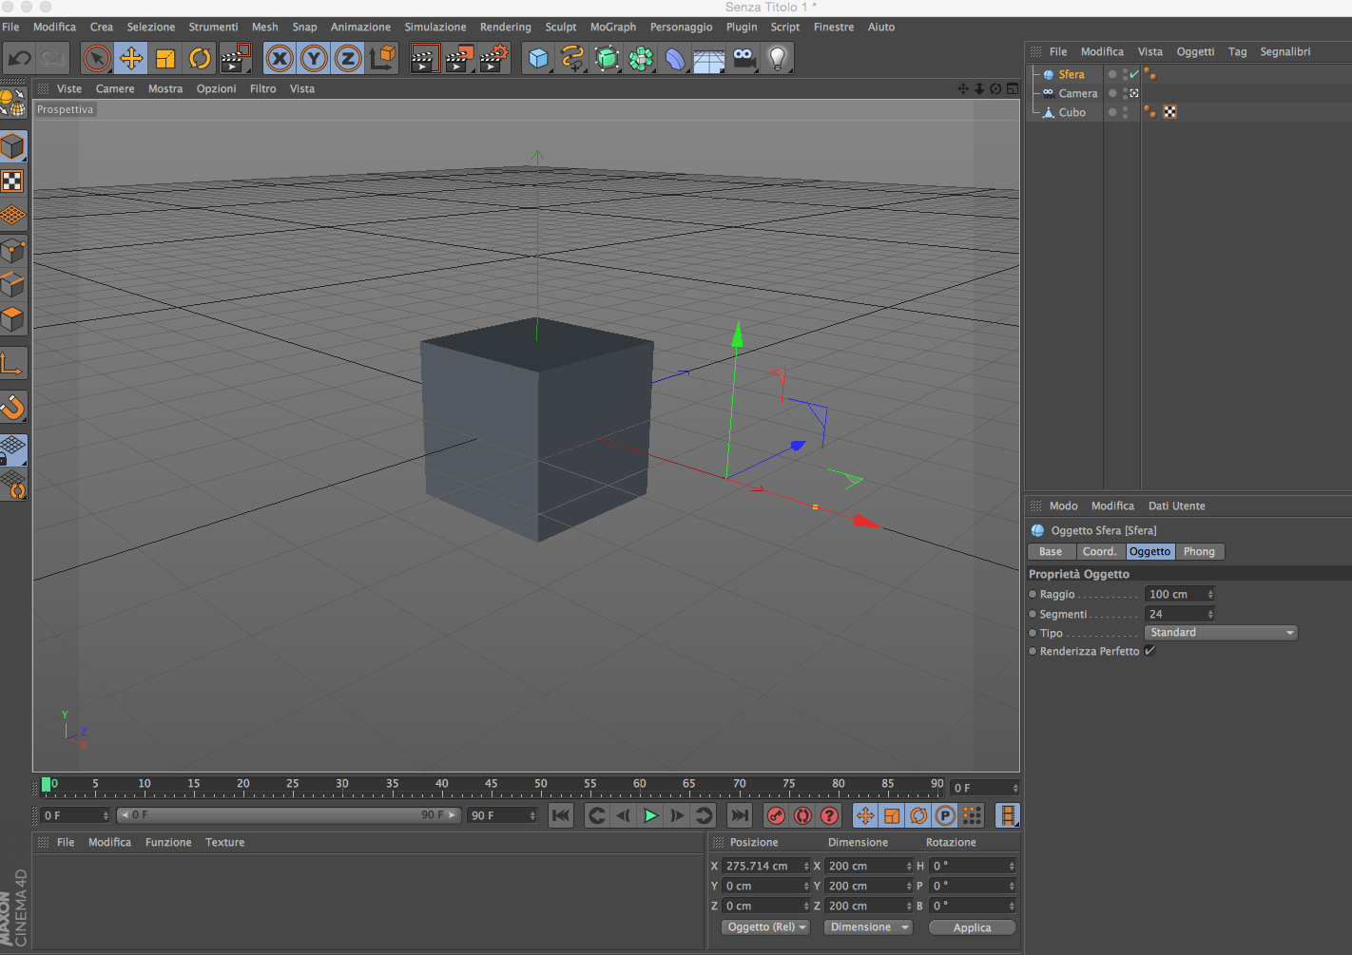
Task: Click the Applica button
Action: coord(972,927)
